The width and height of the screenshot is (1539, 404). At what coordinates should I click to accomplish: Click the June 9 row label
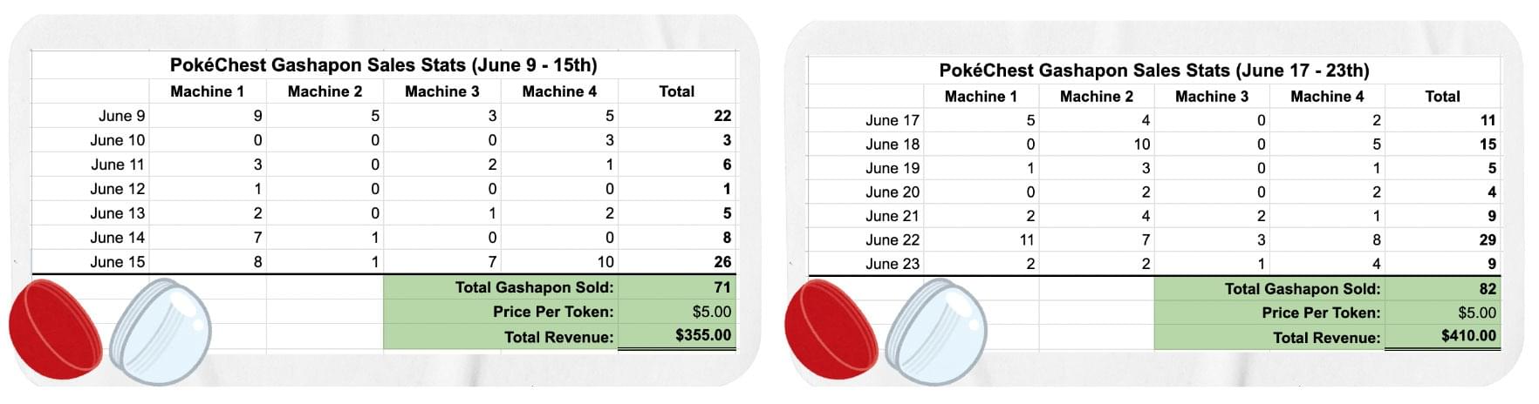(122, 116)
